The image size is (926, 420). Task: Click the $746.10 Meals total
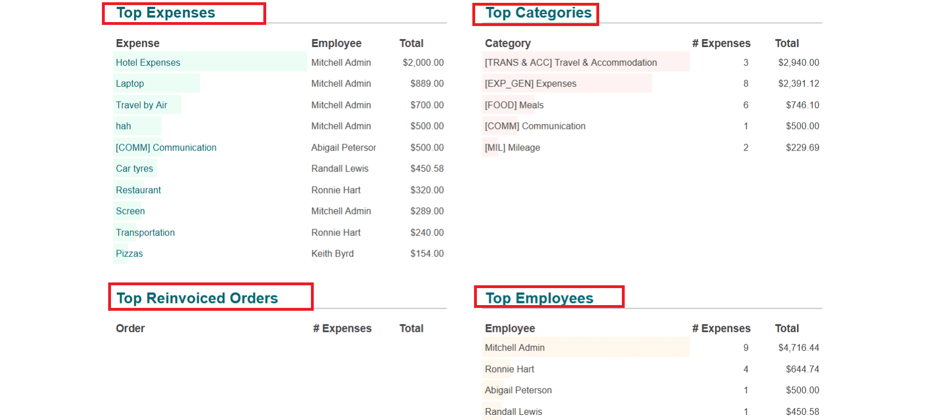[803, 105]
